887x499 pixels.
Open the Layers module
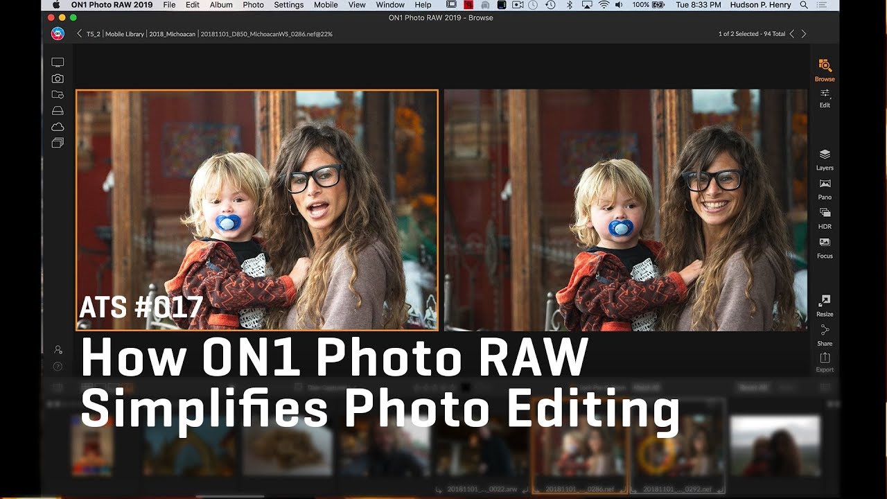click(825, 159)
